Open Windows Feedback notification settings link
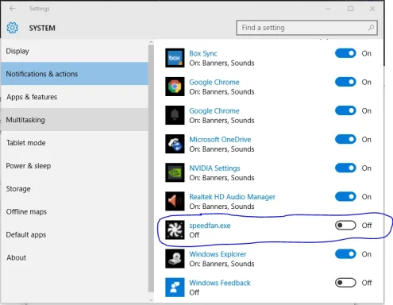Viewport: 393px width, 305px height. tap(220, 283)
